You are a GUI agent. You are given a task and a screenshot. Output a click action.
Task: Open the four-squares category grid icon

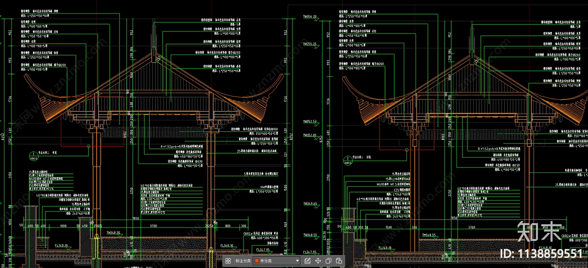pos(228,261)
